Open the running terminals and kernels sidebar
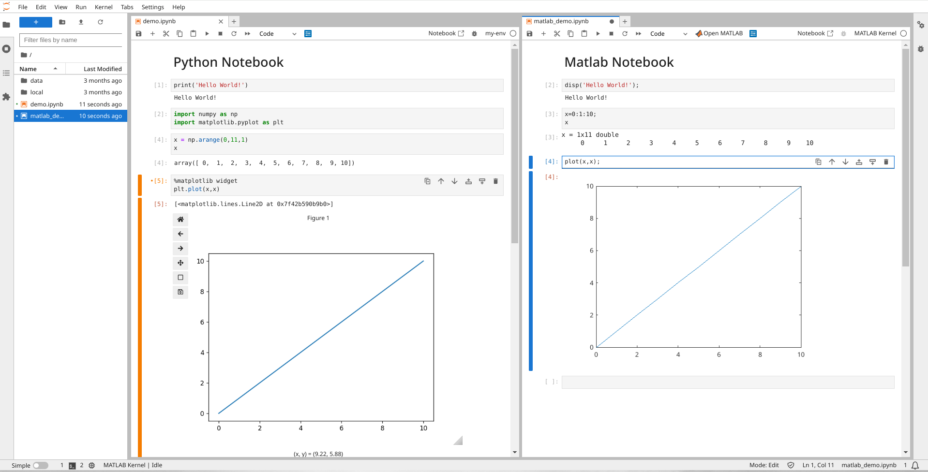 click(x=6, y=49)
